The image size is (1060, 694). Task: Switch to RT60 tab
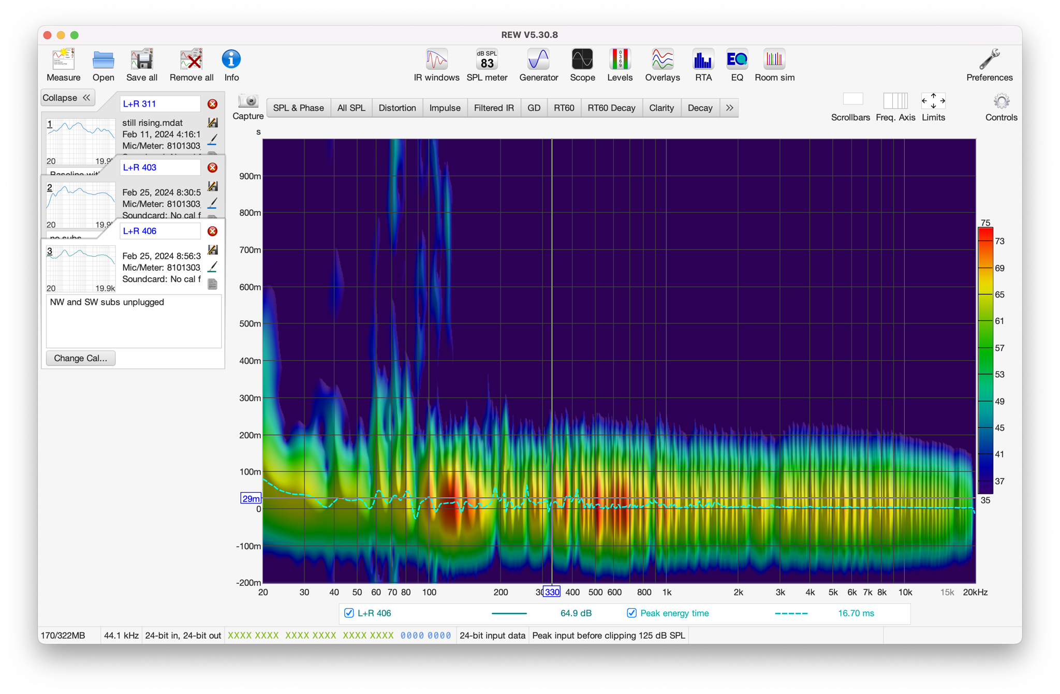564,108
